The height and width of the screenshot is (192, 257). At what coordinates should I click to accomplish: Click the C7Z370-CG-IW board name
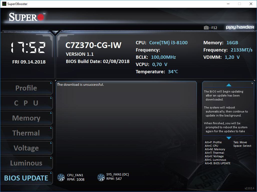[x=93, y=45]
